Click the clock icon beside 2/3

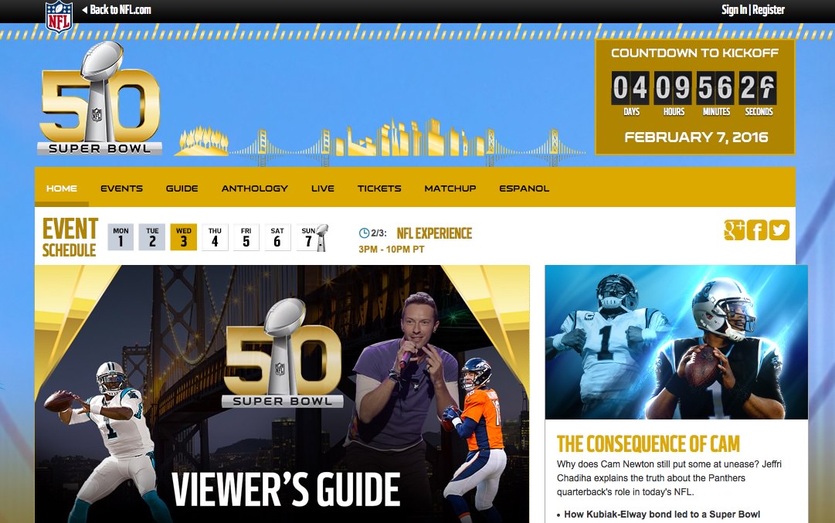365,233
